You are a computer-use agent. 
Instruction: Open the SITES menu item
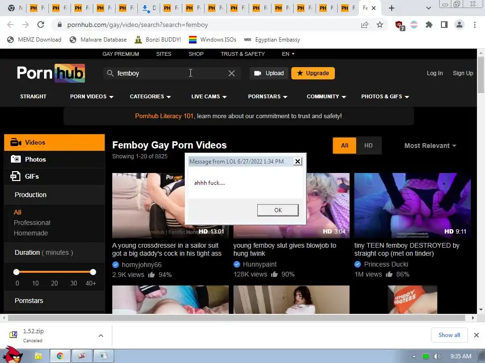pyautogui.click(x=163, y=54)
